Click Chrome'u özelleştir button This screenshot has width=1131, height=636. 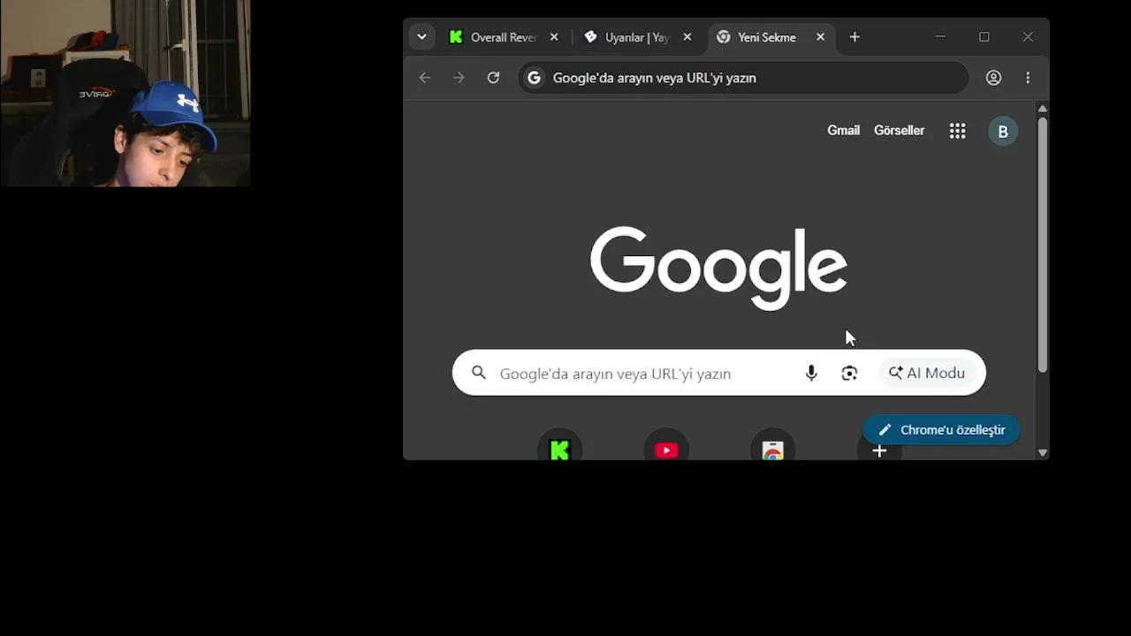click(x=941, y=430)
